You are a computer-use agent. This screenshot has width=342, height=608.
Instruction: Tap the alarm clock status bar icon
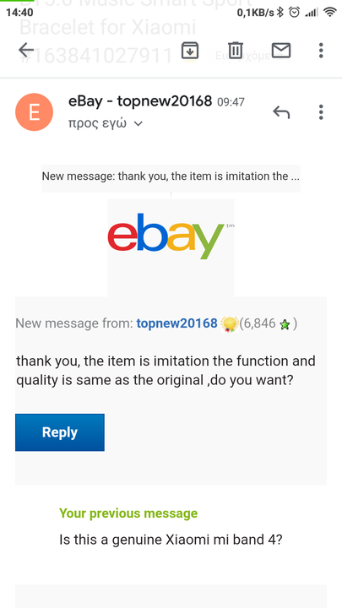[x=295, y=13]
